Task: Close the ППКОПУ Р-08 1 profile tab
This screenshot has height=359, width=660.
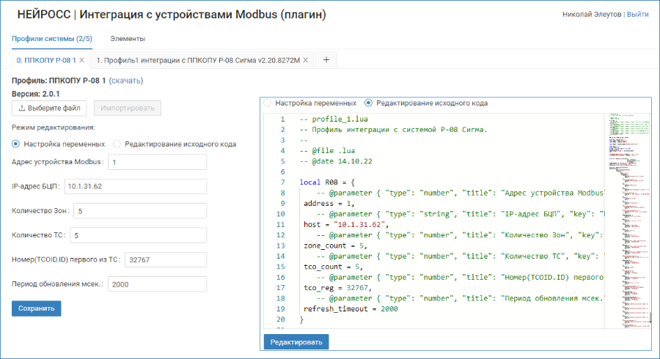Action: (x=81, y=60)
